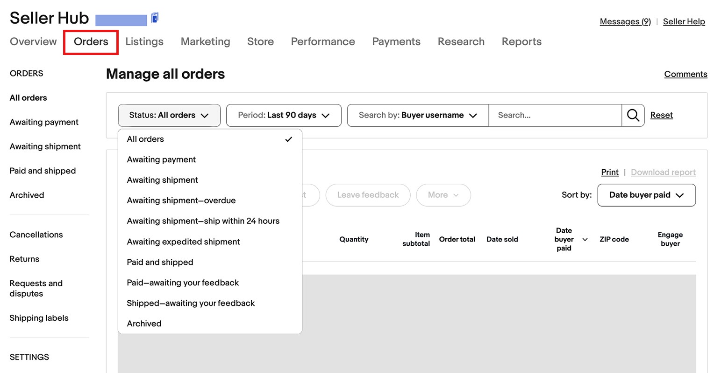Click the magnifying glass search icon
The width and height of the screenshot is (721, 373).
click(x=633, y=115)
